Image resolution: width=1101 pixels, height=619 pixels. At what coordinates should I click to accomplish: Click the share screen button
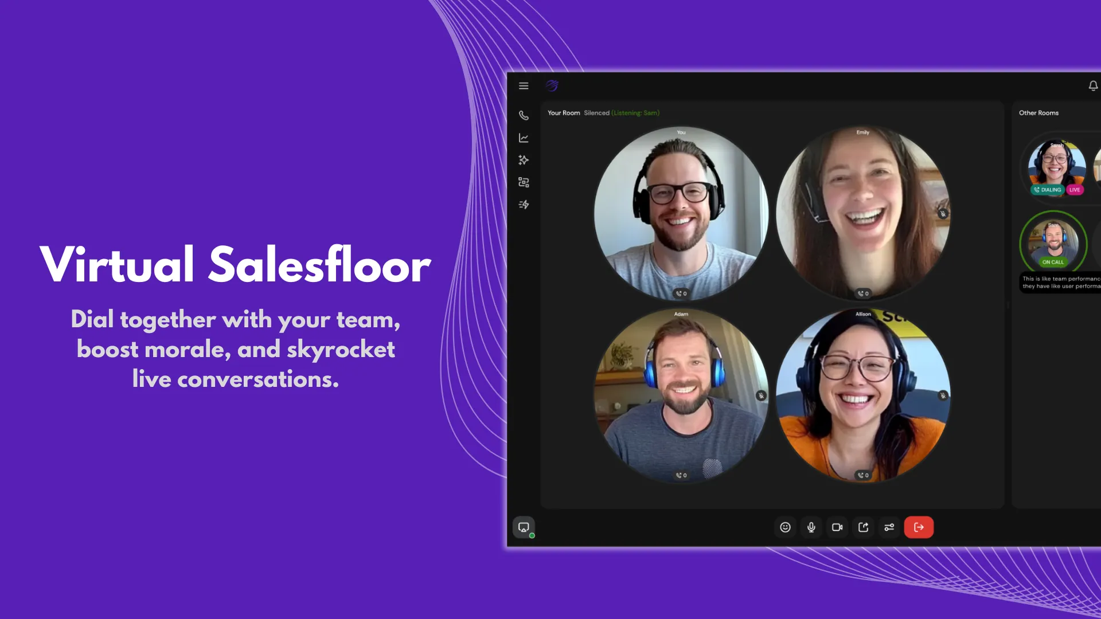(863, 527)
